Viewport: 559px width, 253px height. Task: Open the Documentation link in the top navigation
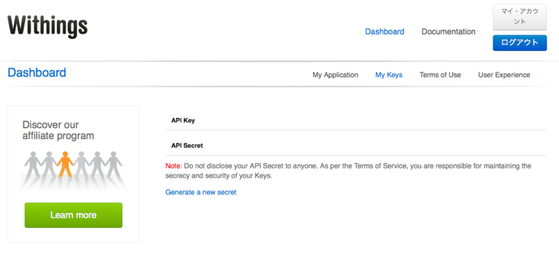pos(449,31)
